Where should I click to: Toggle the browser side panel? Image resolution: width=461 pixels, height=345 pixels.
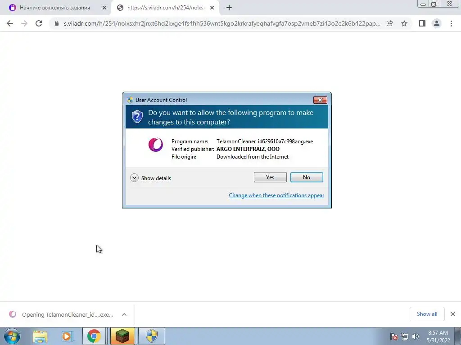pos(422,23)
